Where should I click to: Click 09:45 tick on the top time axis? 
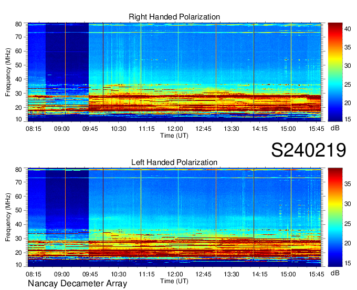pos(90,129)
